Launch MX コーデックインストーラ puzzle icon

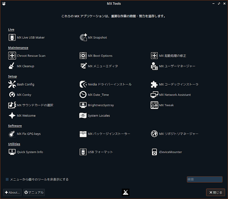coord(154,84)
